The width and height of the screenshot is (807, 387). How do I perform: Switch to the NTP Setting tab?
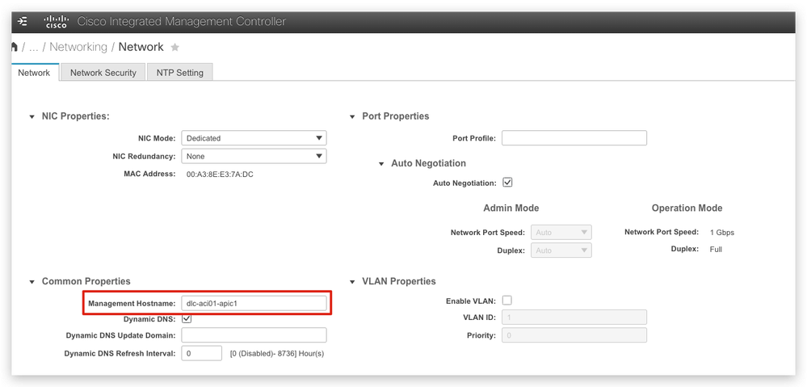(179, 73)
